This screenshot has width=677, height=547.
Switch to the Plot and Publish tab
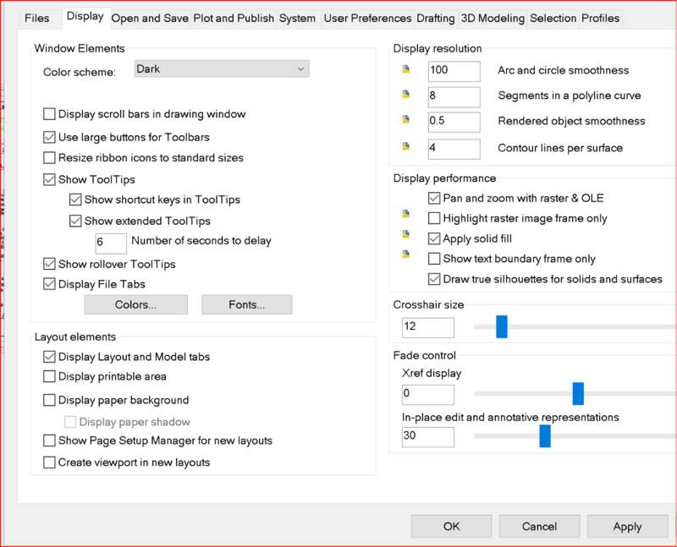click(234, 18)
